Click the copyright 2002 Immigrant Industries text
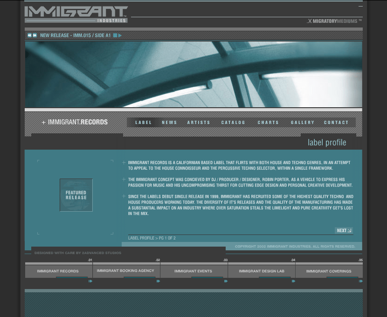Image resolution: width=387 pixels, height=317 pixels. click(295, 247)
